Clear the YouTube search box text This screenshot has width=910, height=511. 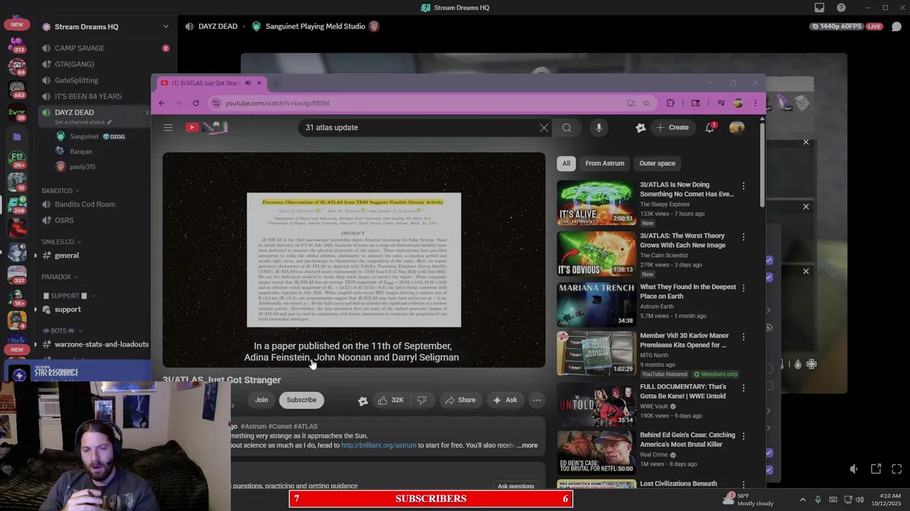click(544, 128)
